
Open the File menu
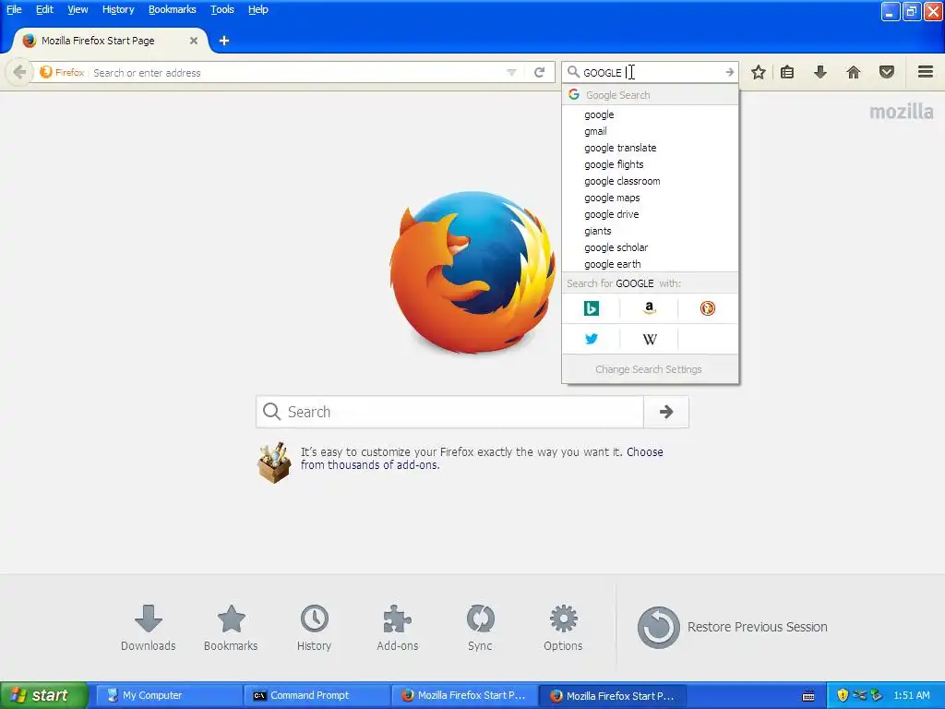point(14,9)
